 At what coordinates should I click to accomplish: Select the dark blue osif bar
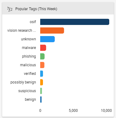75,22
